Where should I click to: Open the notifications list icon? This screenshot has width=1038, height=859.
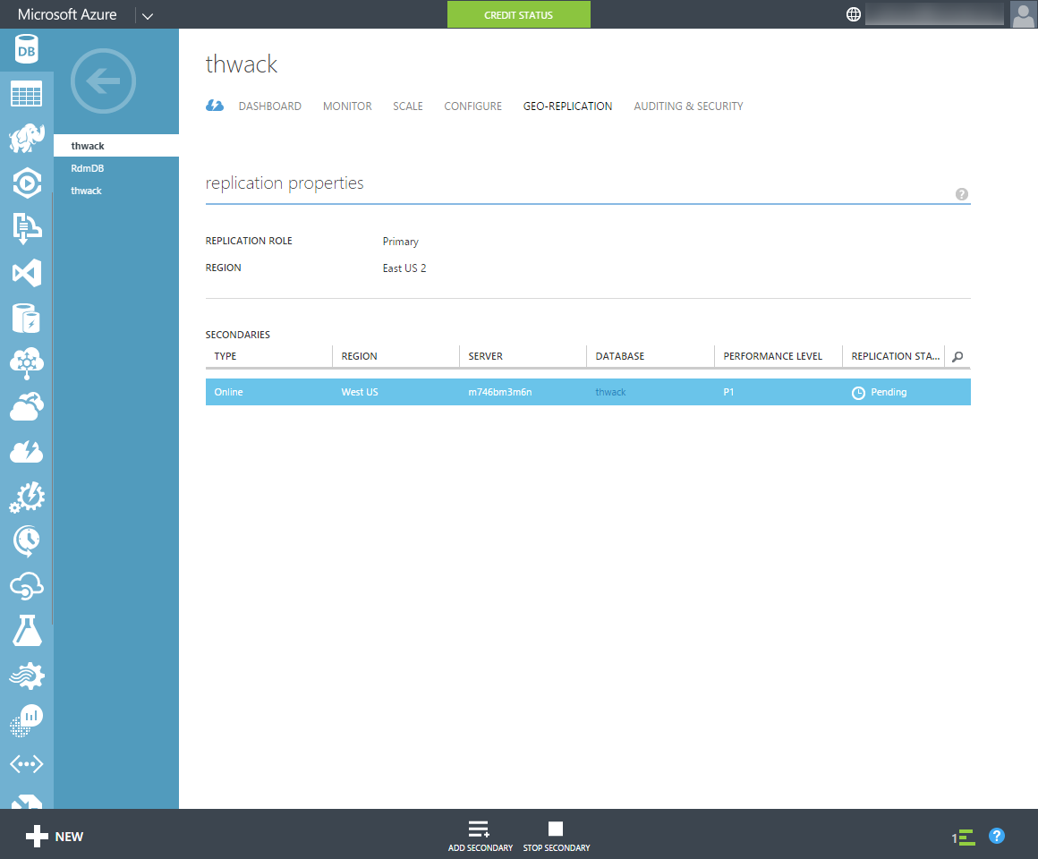(964, 838)
